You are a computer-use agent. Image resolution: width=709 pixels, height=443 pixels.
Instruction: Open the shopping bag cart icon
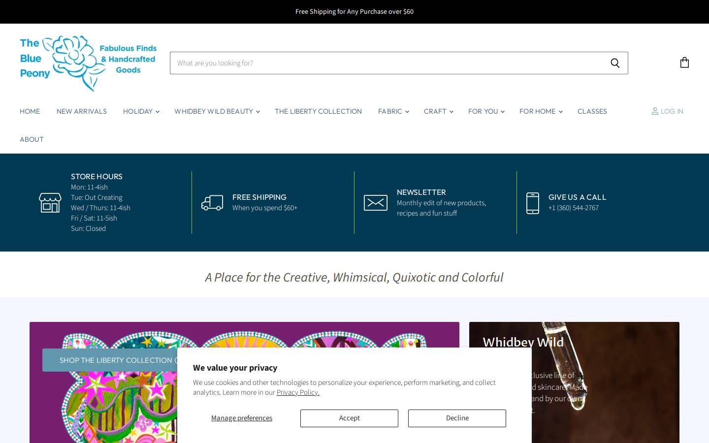tap(684, 63)
